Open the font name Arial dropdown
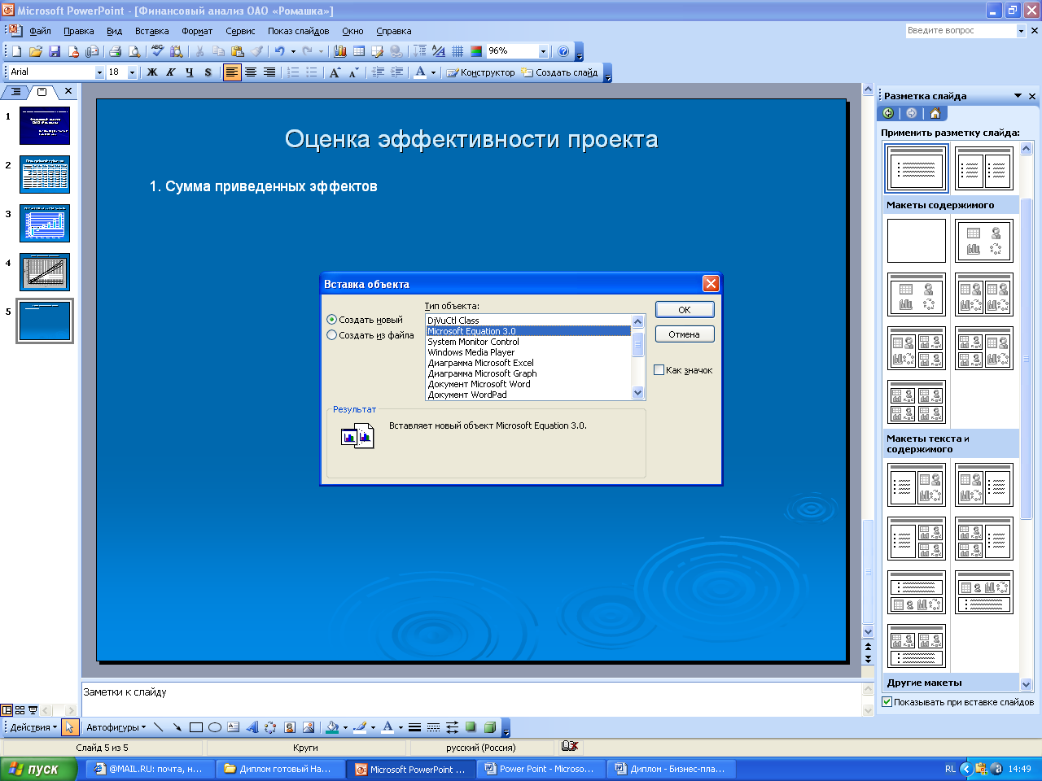The height and width of the screenshot is (781, 1042). (100, 72)
